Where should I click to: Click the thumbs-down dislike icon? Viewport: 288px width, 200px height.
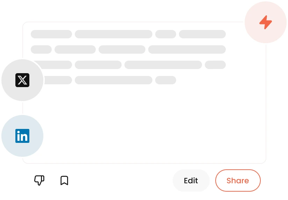(39, 180)
